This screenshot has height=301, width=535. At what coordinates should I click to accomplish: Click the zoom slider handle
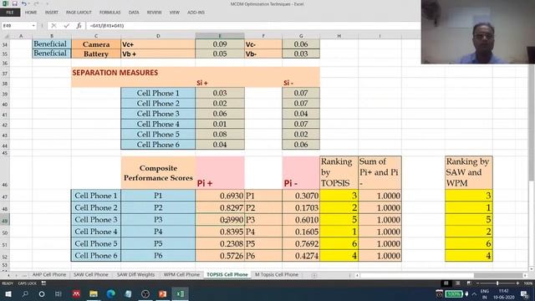point(497,283)
